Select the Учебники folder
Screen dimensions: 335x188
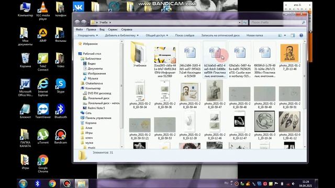pyautogui.click(x=140, y=54)
